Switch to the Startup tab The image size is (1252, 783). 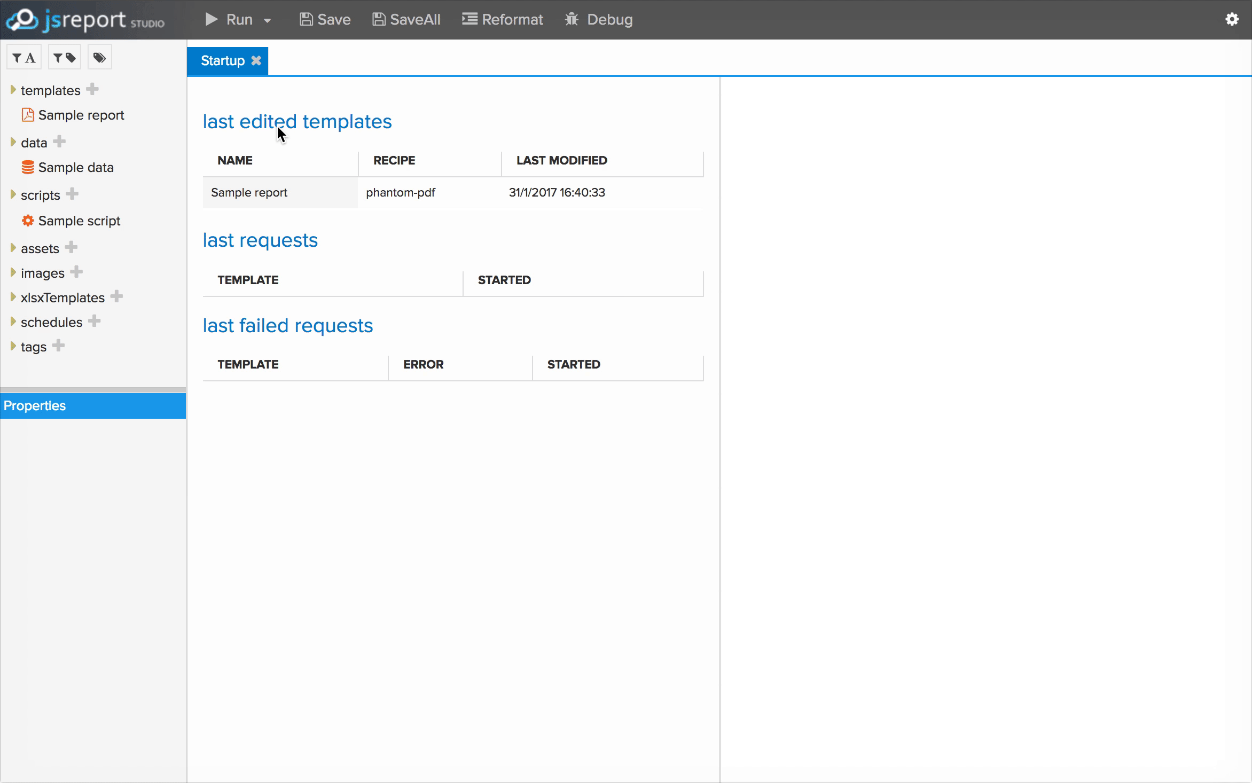click(x=222, y=61)
